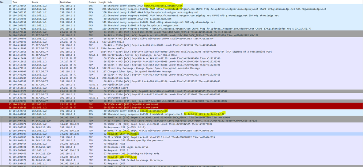This screenshot has height=167, width=363.
Task: Select packet 65 ACK with Ack=17
Action: coord(182,137)
